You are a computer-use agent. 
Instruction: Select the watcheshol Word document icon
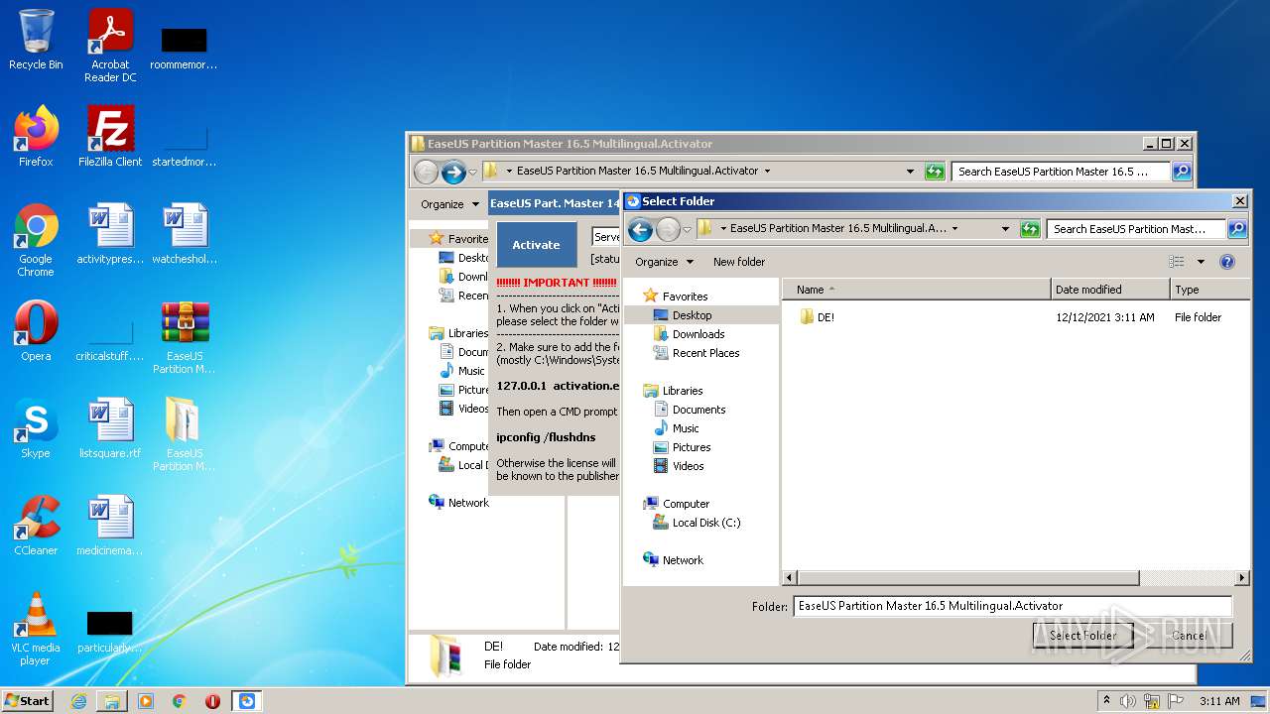click(185, 234)
